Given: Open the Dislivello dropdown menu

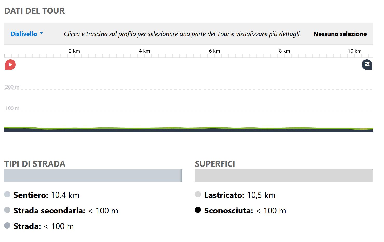Looking at the screenshot, I should click(x=27, y=34).
